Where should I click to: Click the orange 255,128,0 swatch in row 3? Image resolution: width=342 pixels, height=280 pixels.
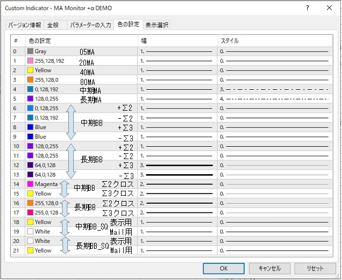[x=30, y=80]
